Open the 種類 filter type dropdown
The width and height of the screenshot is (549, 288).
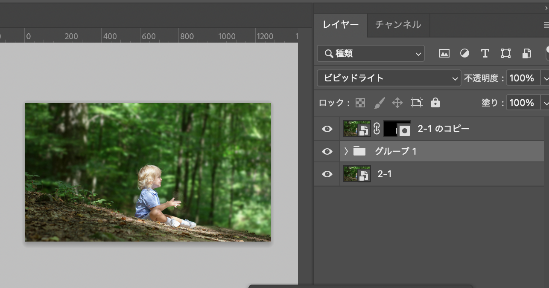click(371, 54)
